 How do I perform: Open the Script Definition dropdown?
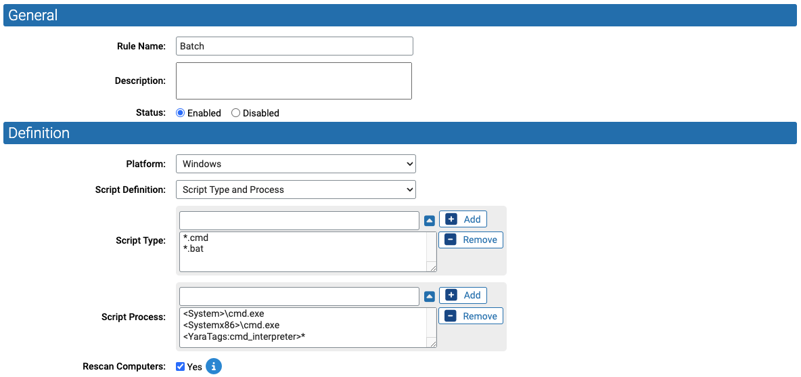pyautogui.click(x=296, y=190)
